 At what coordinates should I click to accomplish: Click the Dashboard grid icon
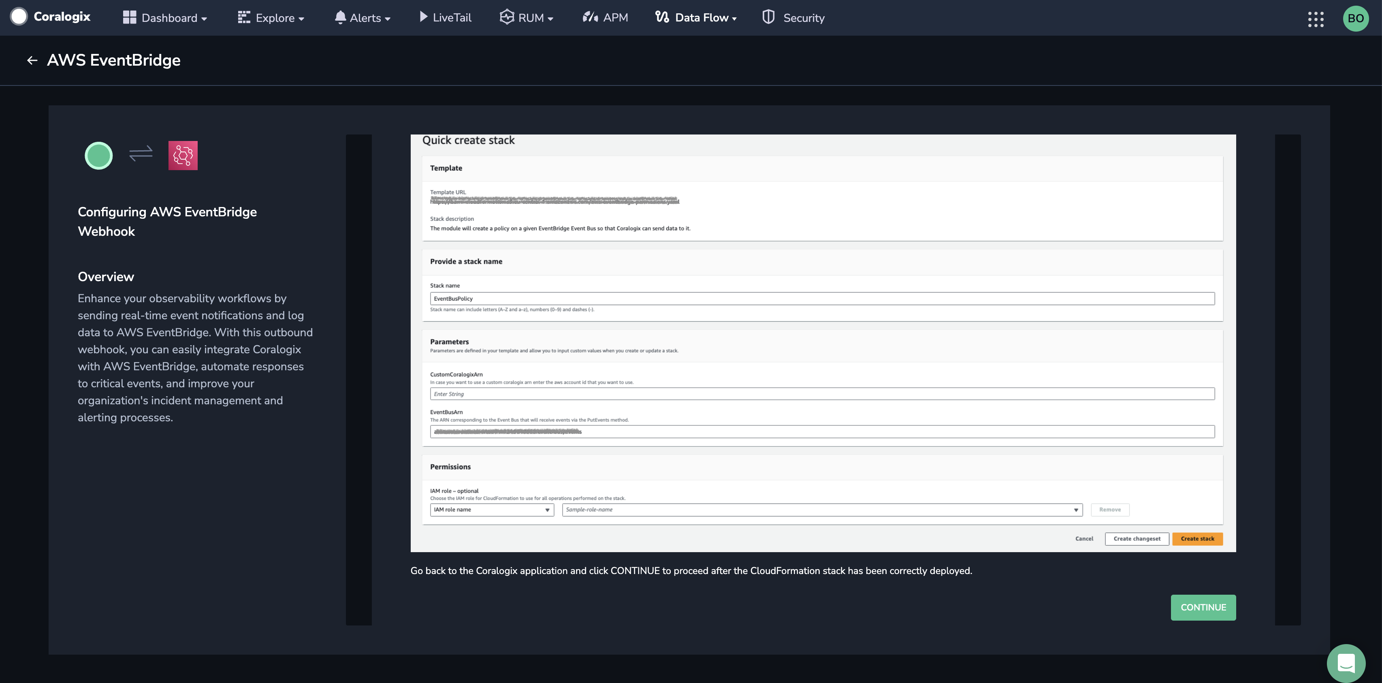pos(129,17)
